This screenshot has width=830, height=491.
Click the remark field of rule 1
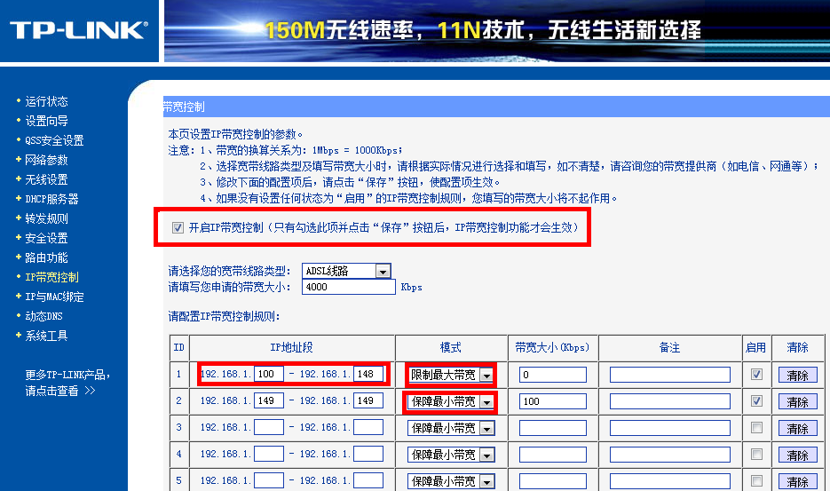669,375
